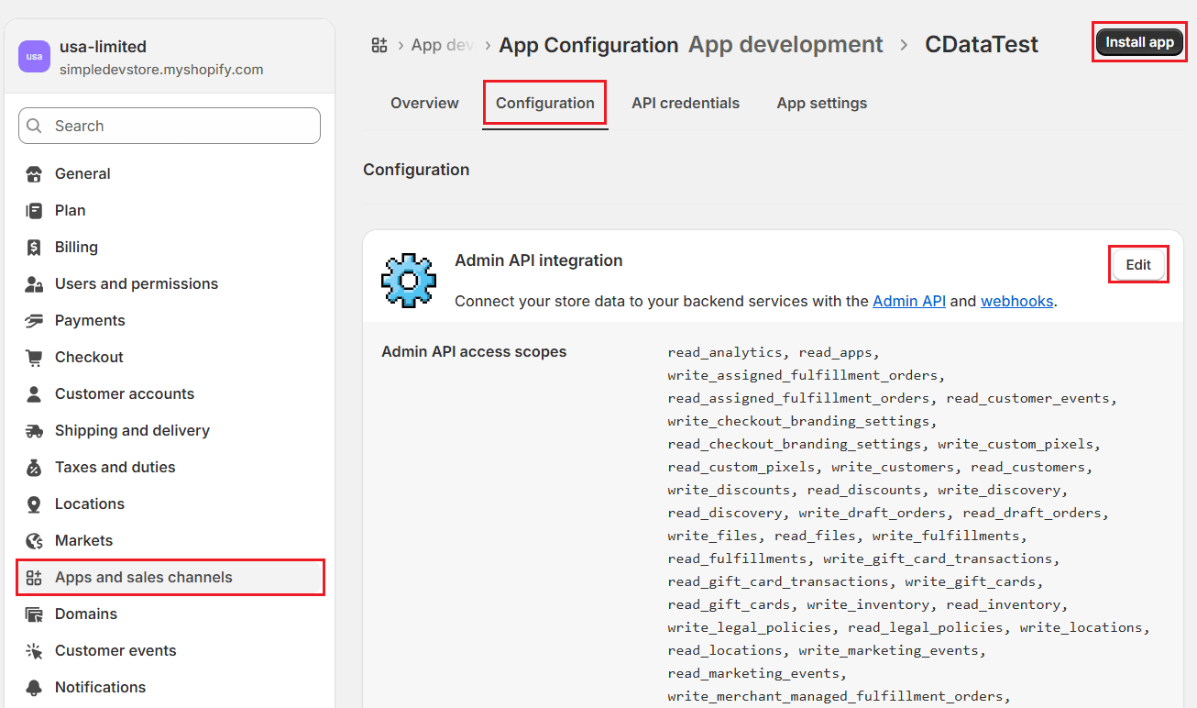Navigate to Users and permissions

[x=137, y=284]
